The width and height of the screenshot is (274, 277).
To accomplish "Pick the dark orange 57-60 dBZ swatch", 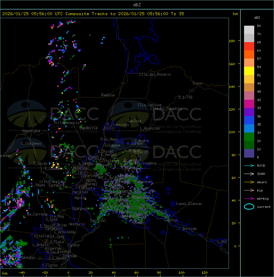I will (x=249, y=55).
